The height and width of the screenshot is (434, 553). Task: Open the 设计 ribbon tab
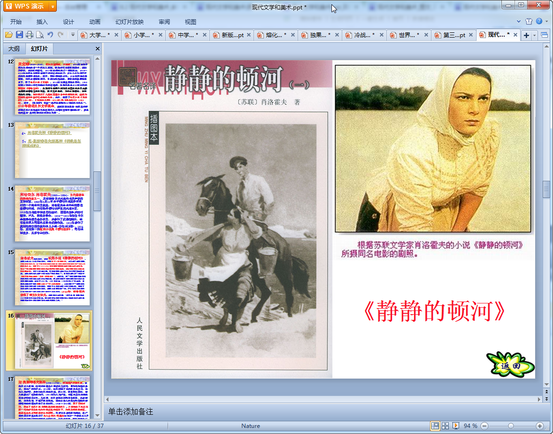pyautogui.click(x=69, y=22)
